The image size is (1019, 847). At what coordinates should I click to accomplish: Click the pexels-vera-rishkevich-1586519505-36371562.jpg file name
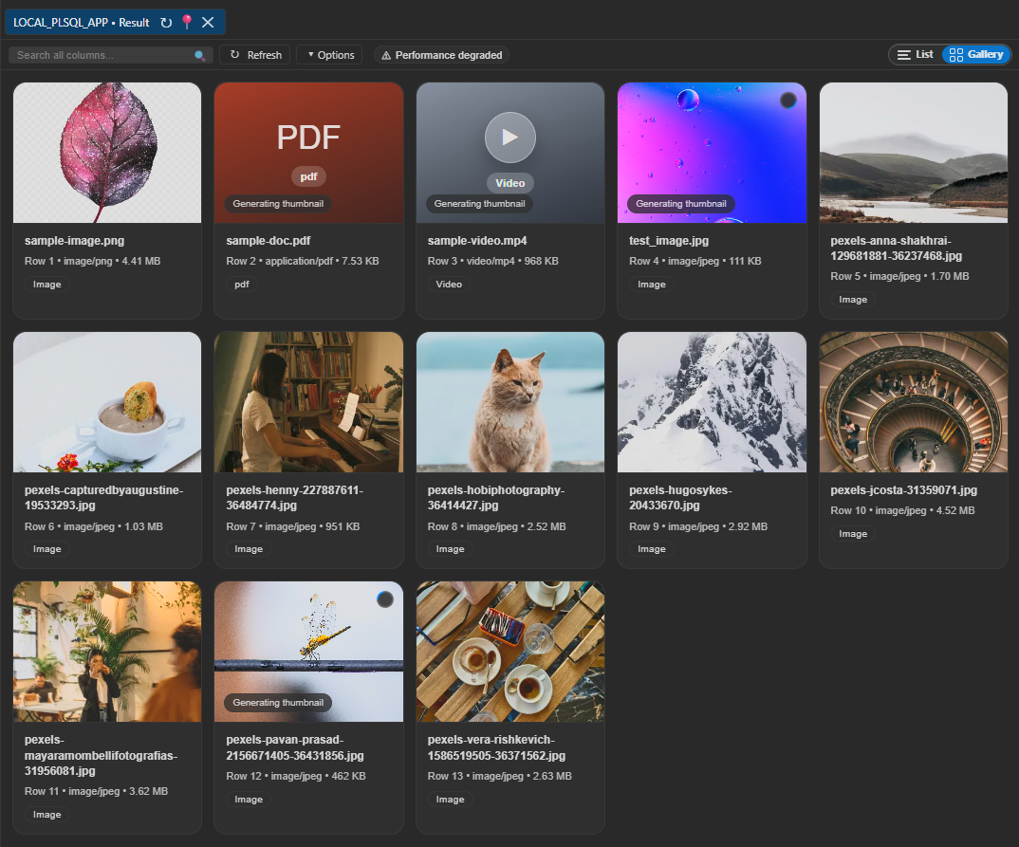click(496, 747)
